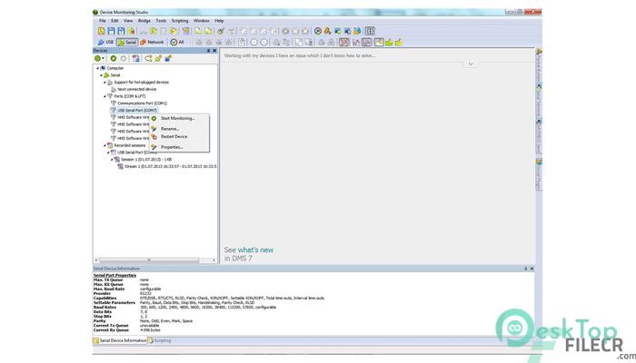The width and height of the screenshot is (636, 363).
Task: Click the Computer node icon in device tree
Action: (x=103, y=68)
